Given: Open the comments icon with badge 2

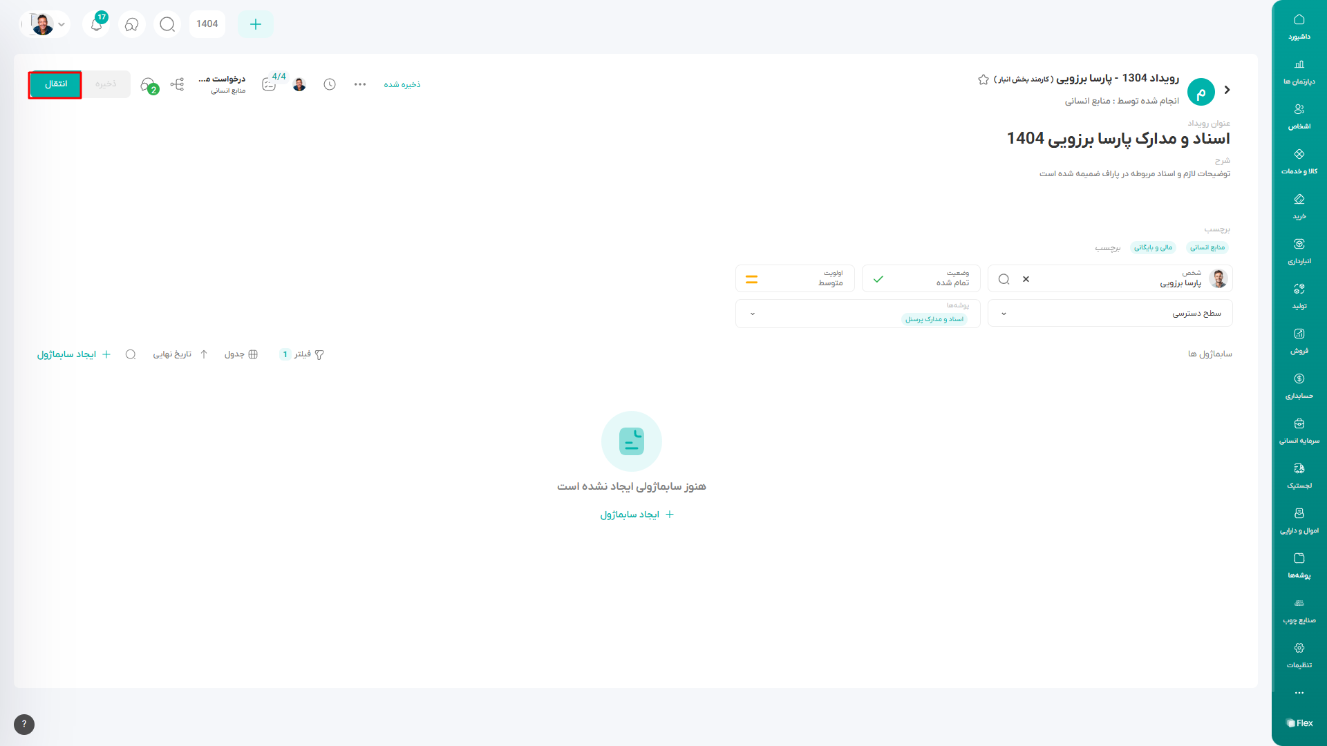Looking at the screenshot, I should [148, 85].
